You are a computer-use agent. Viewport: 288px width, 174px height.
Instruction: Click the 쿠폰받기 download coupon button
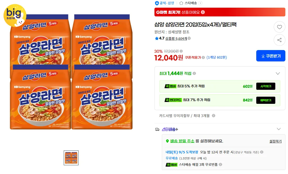[271, 56]
